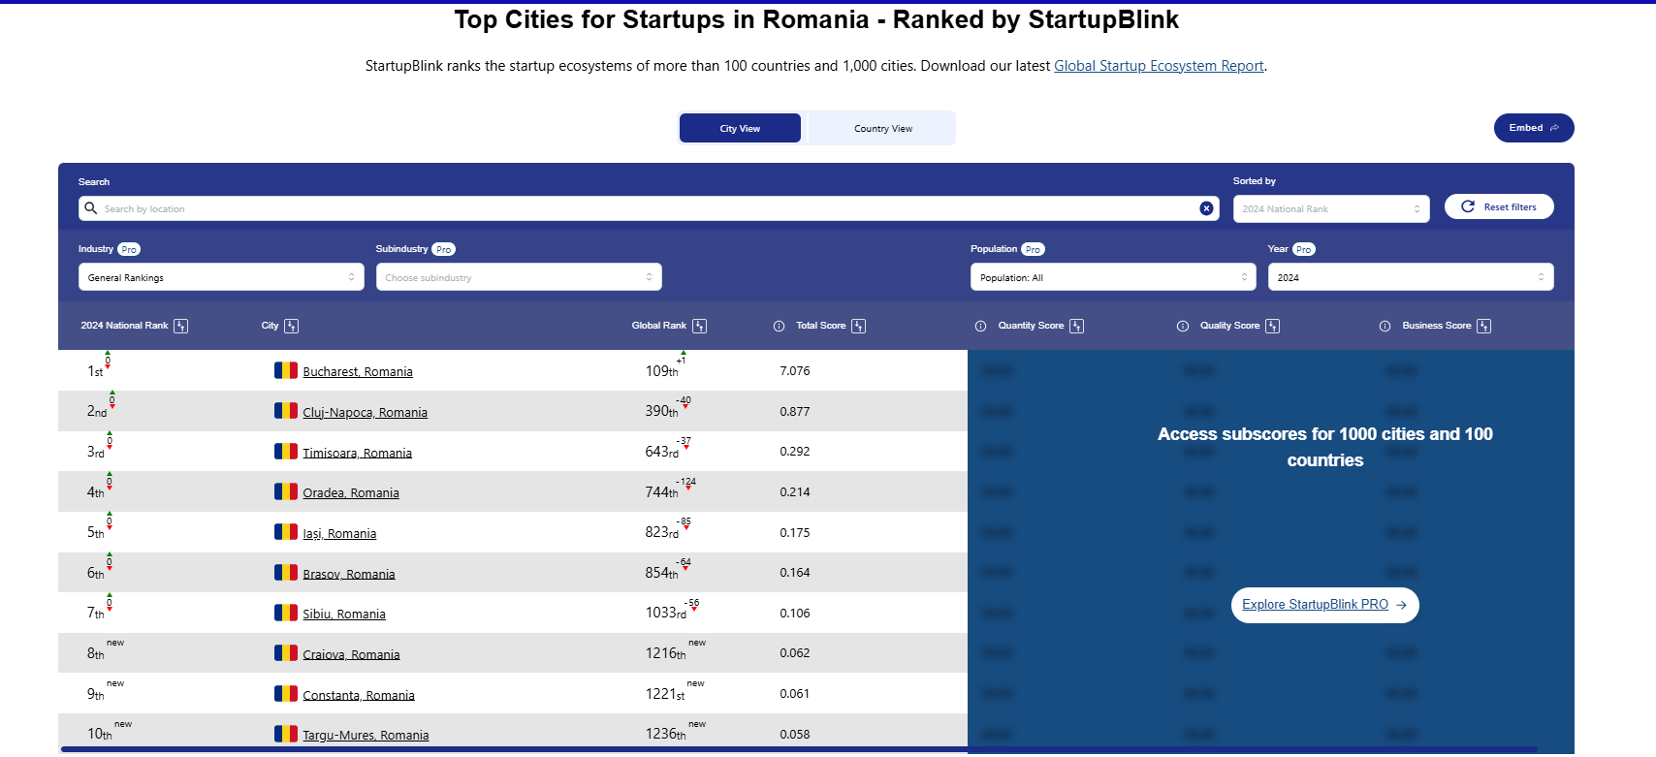The width and height of the screenshot is (1656, 757).
Task: Open Bucharest, Romania link
Action: coord(358,372)
